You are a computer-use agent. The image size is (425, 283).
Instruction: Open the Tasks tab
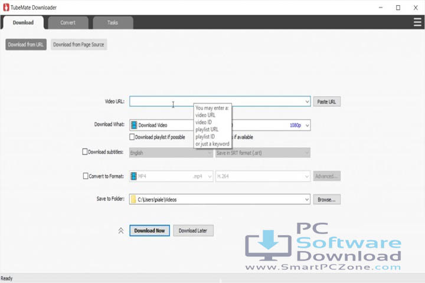coord(113,22)
